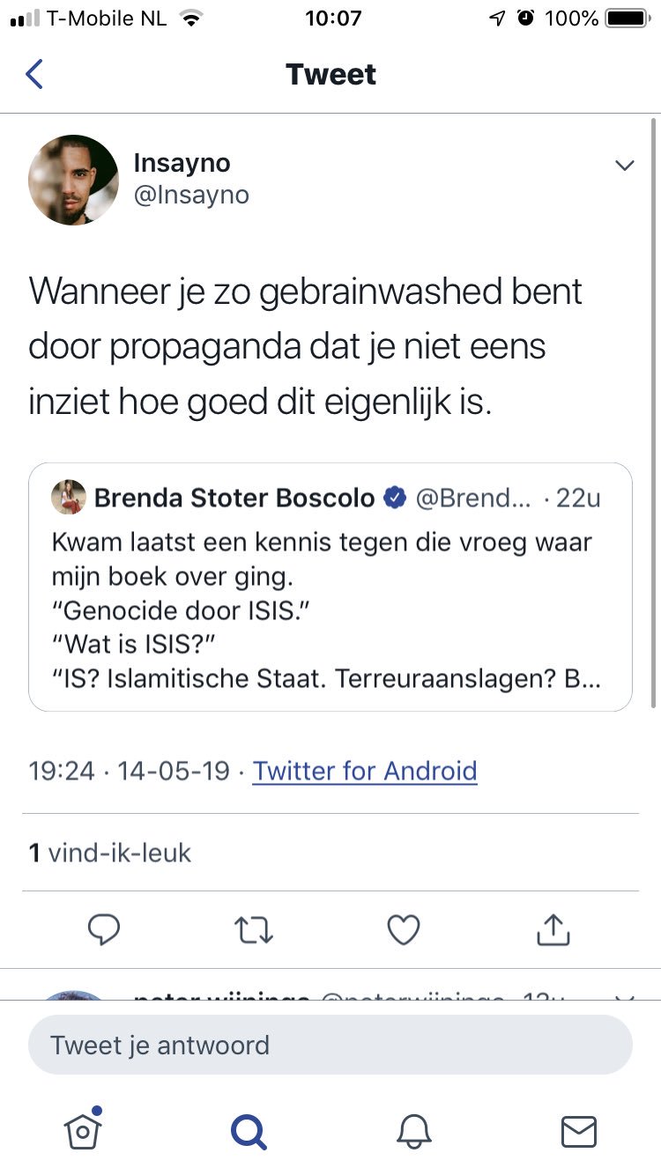This screenshot has width=661, height=1175.
Task: Tap the @Insayno username handle
Action: point(191,195)
